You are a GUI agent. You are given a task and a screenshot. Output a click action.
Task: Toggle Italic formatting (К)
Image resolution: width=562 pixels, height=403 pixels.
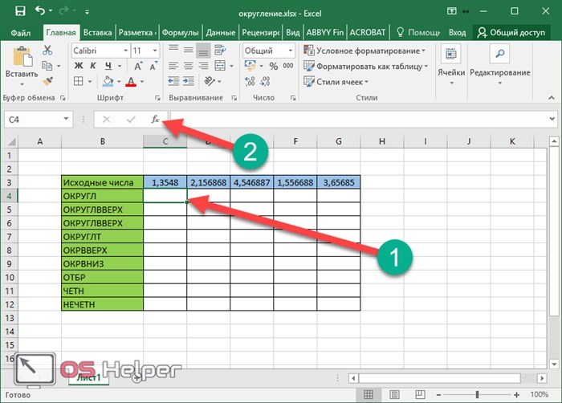tap(93, 66)
